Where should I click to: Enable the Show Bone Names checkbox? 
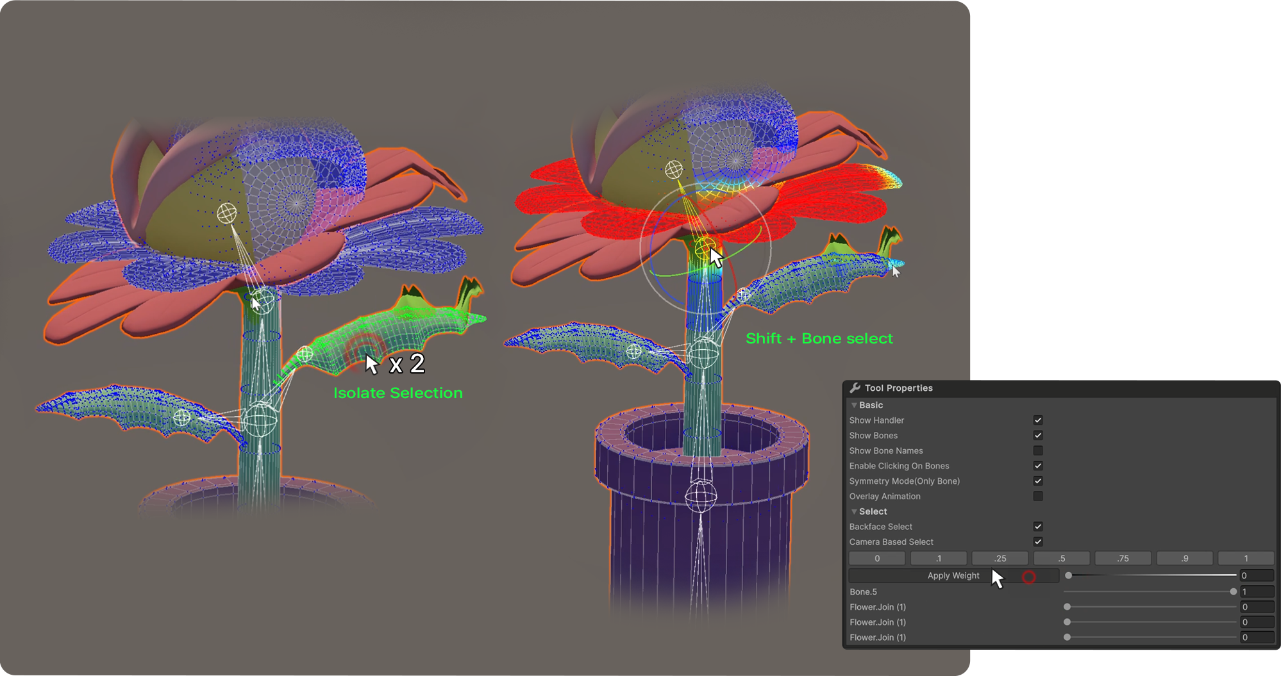1038,451
